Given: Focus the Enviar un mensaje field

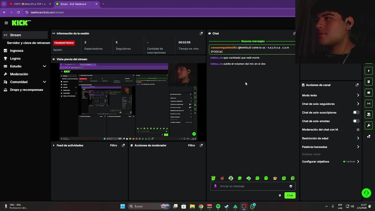Looking at the screenshot, I should point(253,186).
